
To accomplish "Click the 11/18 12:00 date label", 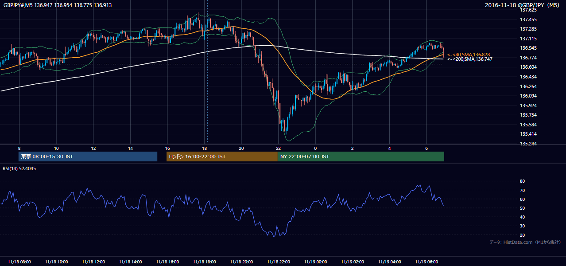I will pyautogui.click(x=93, y=262).
